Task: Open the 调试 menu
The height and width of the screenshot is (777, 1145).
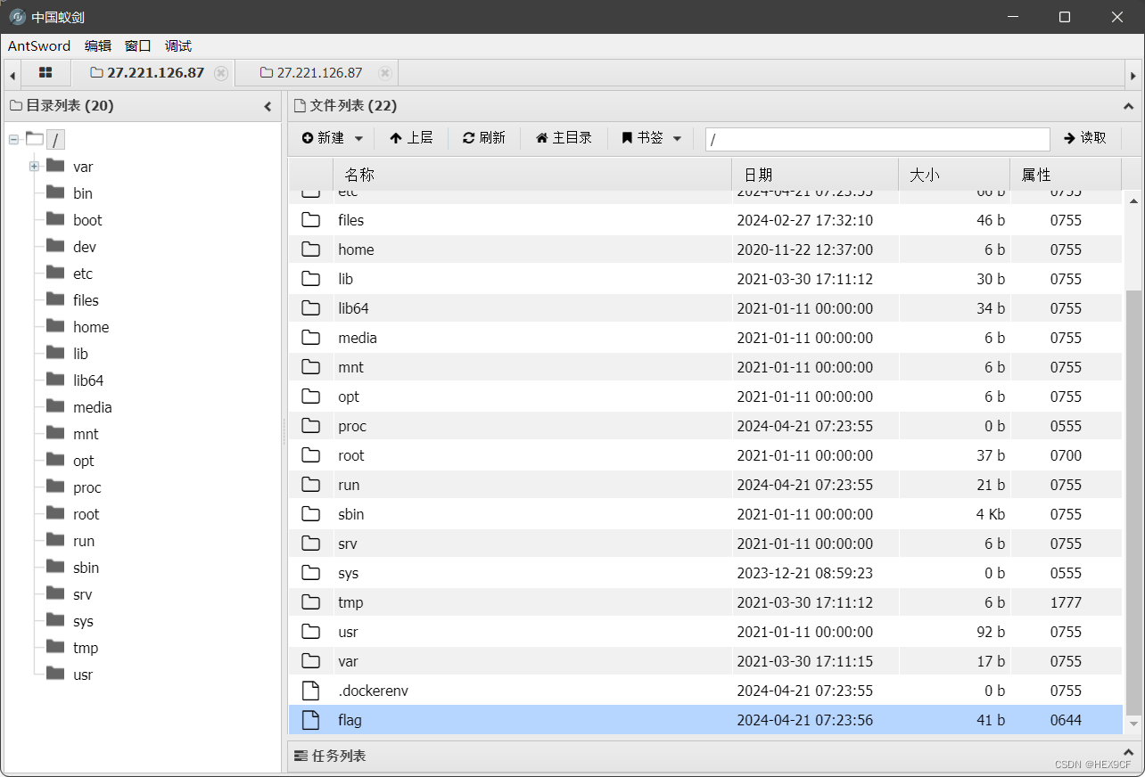Action: coord(177,45)
